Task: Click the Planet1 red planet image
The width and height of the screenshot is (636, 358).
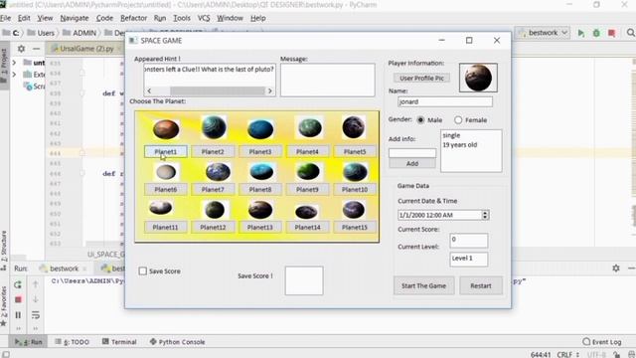Action: click(x=166, y=129)
